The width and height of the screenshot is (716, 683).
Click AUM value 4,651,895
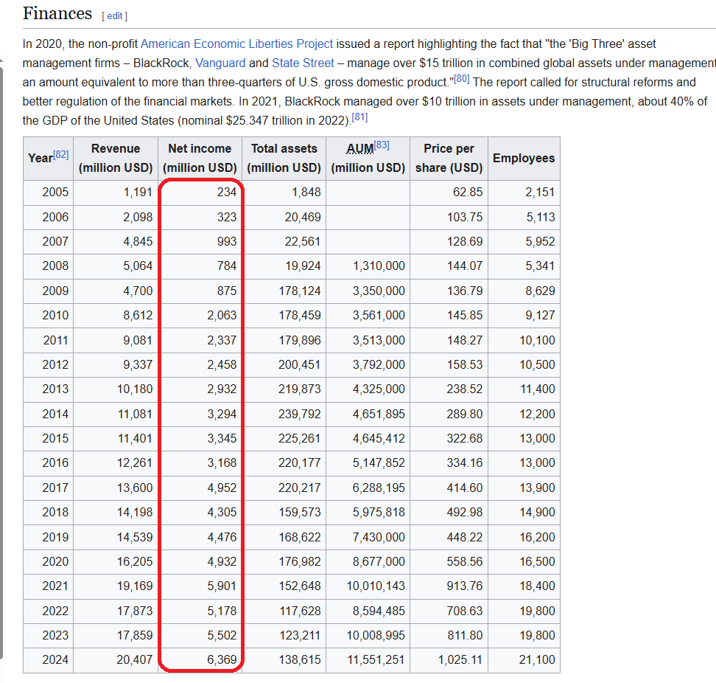(379, 415)
